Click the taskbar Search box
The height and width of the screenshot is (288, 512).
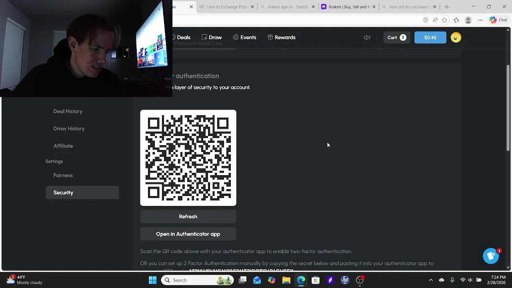pos(198,280)
